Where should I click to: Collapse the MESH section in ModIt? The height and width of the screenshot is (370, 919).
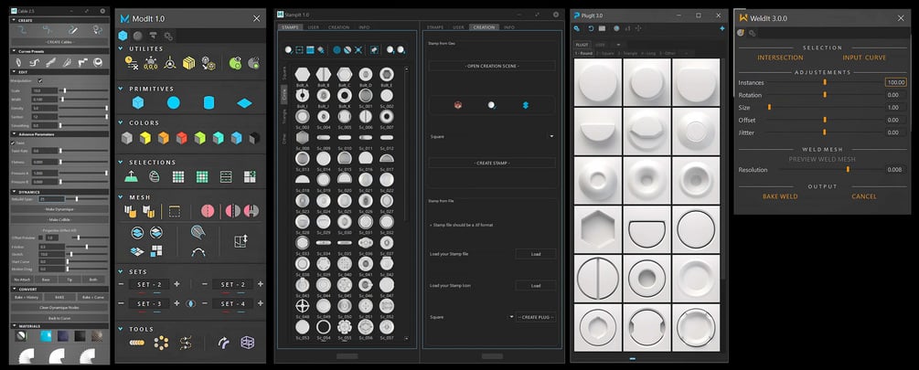[x=122, y=197]
